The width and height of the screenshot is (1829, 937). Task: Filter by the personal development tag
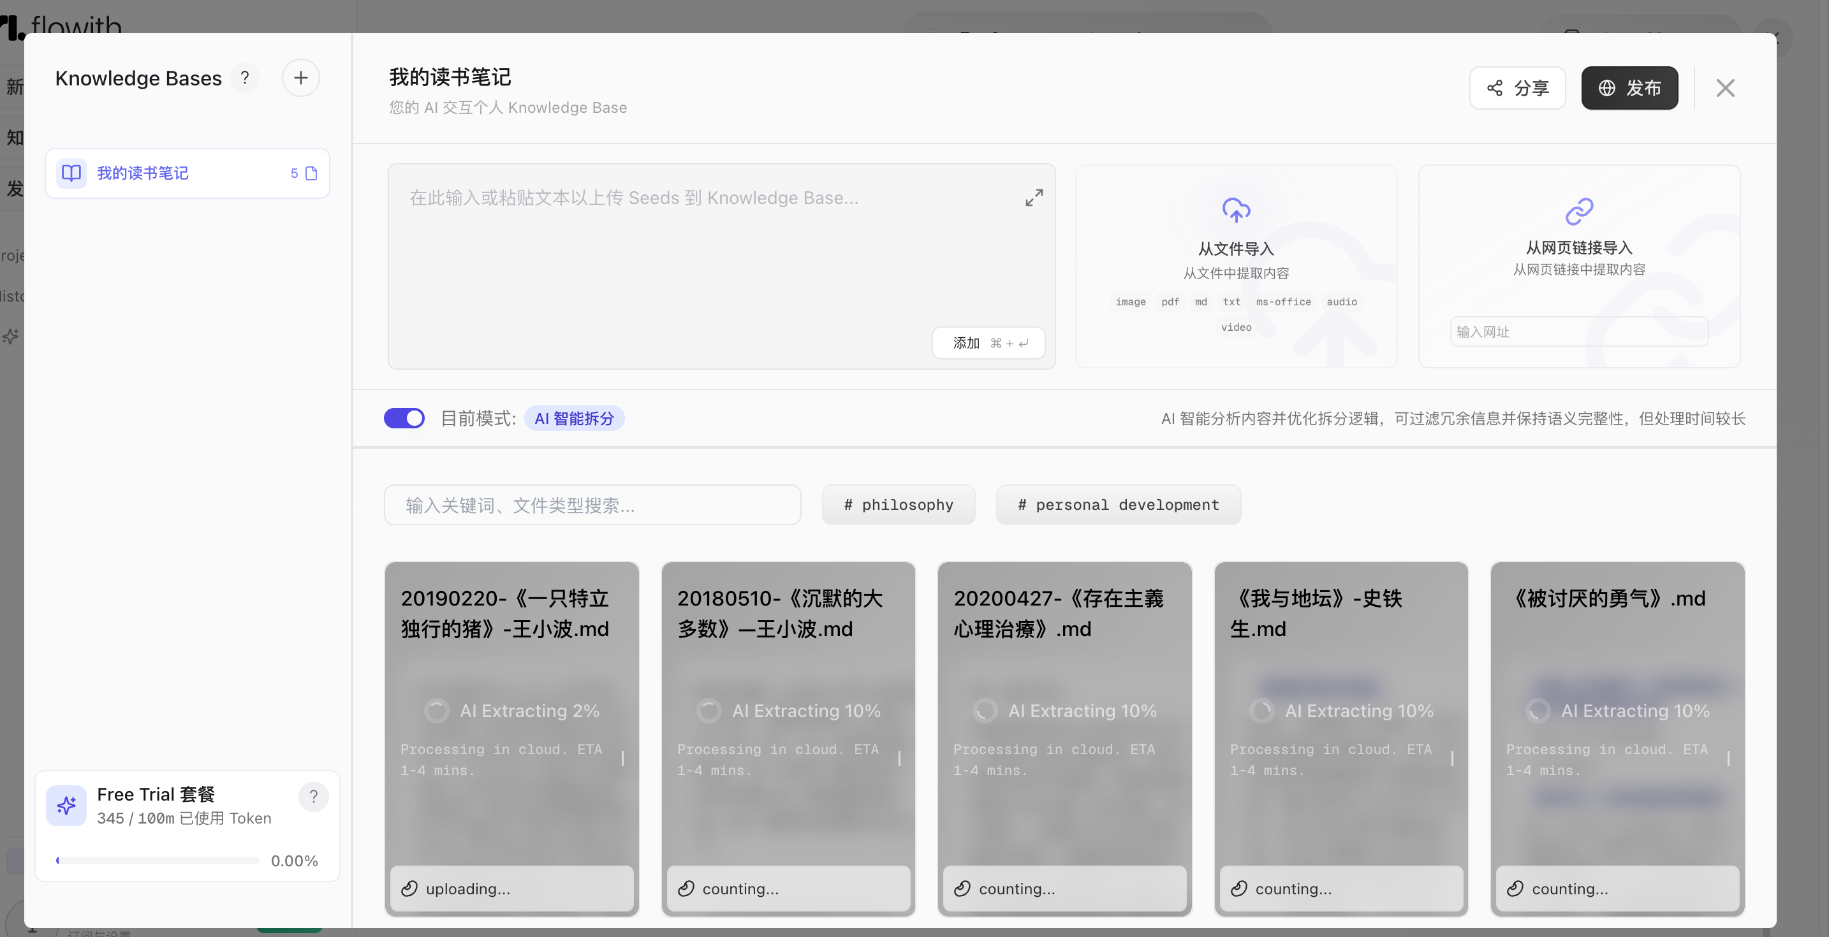point(1119,505)
